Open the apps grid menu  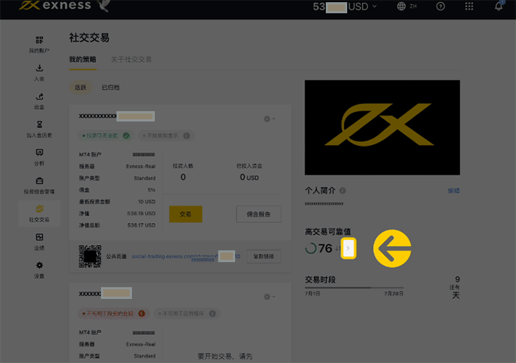point(470,7)
